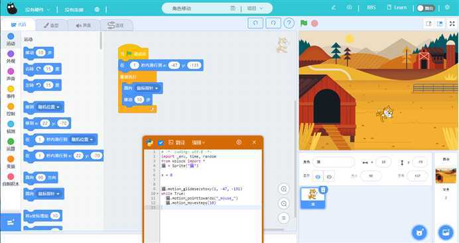Delete the cat sprite with trash icon
The height and width of the screenshot is (243, 459).
click(x=323, y=190)
